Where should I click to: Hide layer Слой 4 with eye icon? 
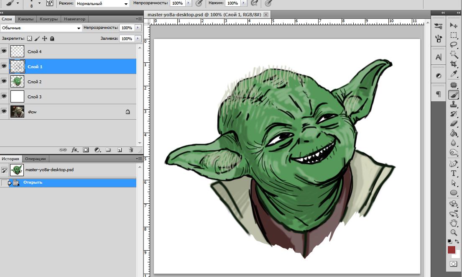(x=4, y=51)
